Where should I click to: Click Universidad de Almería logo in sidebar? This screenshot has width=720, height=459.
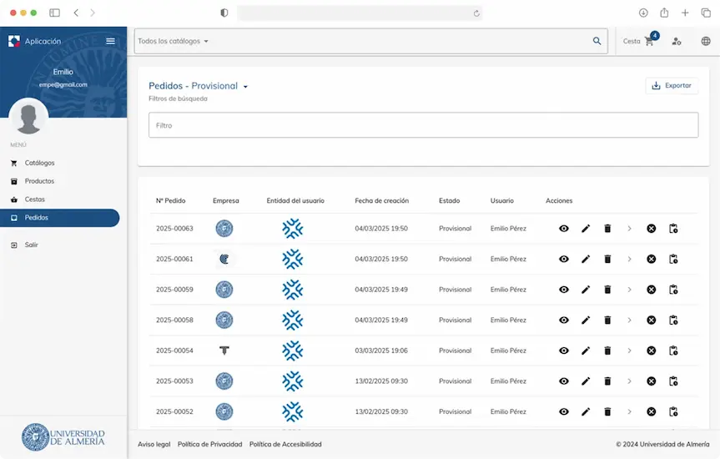tap(63, 437)
